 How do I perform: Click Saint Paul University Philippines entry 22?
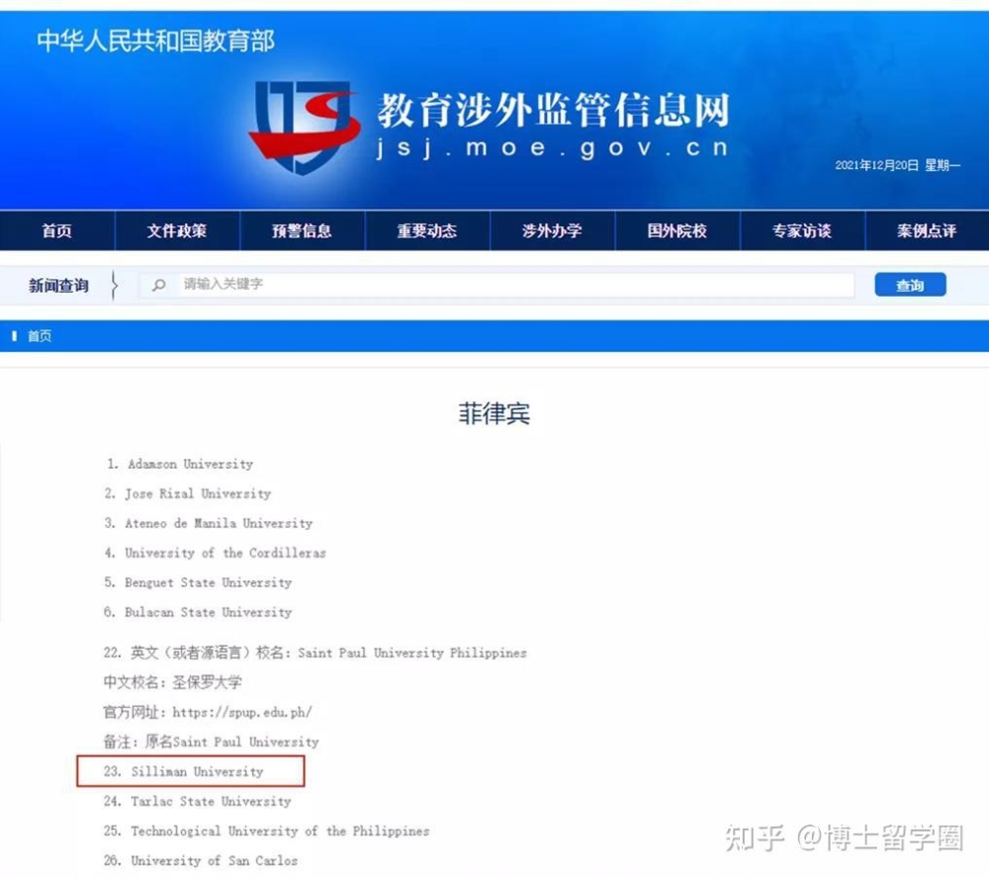(315, 653)
